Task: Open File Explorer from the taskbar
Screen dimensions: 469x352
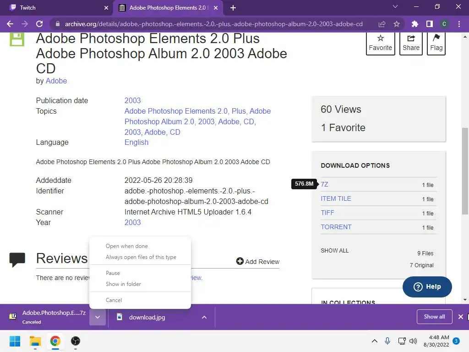Action: coord(35,341)
